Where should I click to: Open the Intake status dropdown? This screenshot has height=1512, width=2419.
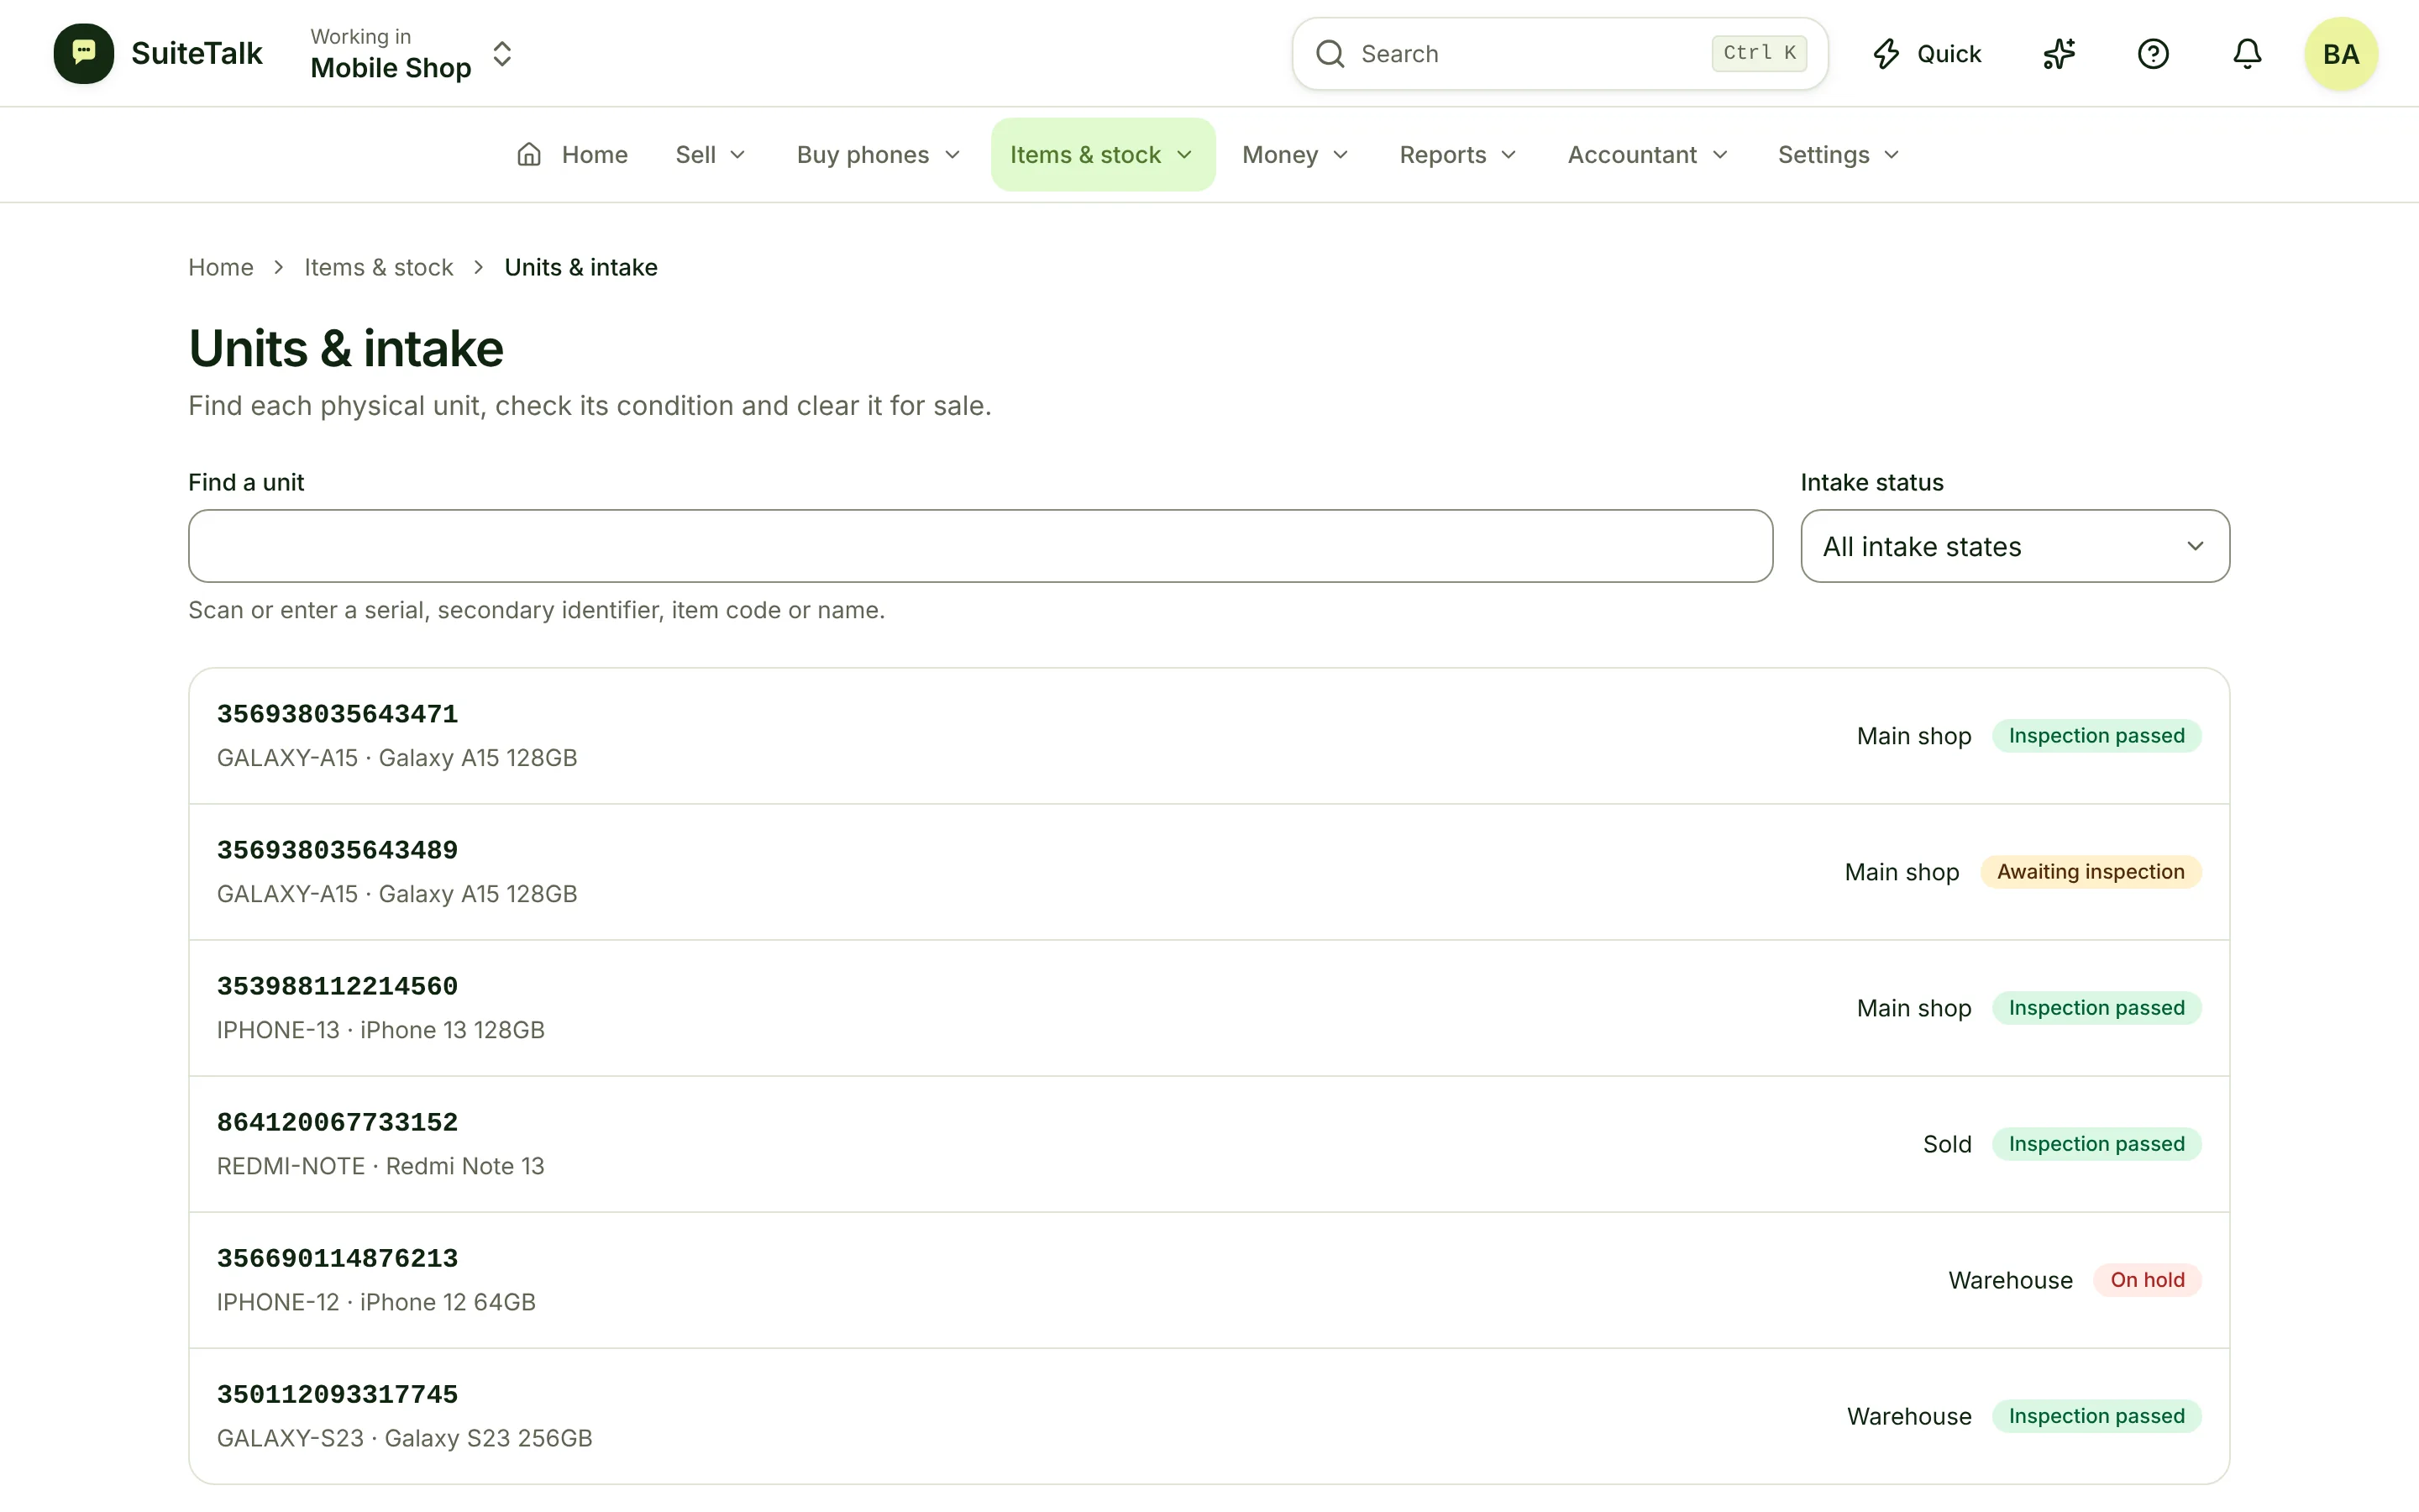tap(2014, 546)
